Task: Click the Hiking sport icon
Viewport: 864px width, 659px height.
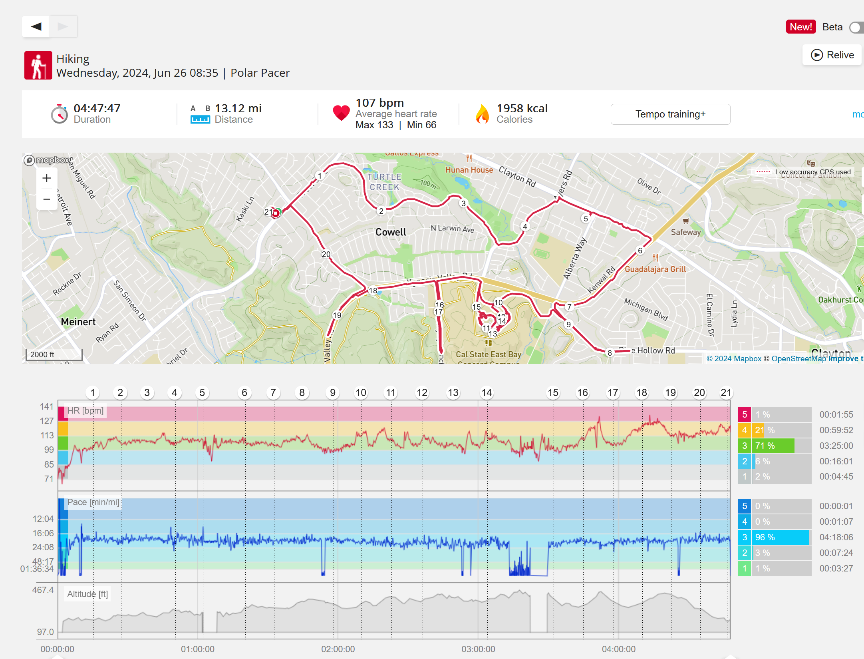Action: coord(38,66)
